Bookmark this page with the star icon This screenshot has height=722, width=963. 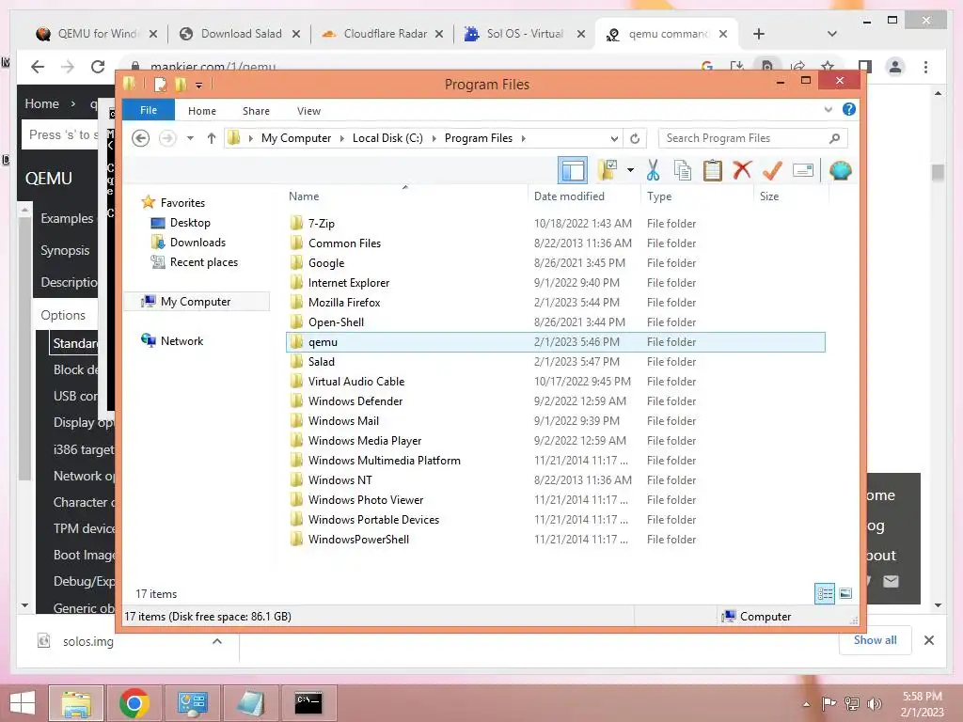point(828,67)
